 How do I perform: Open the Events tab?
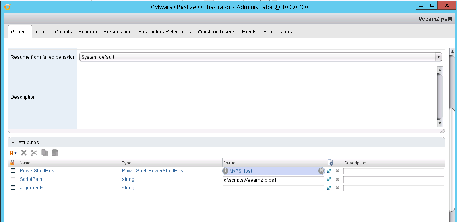pos(249,32)
